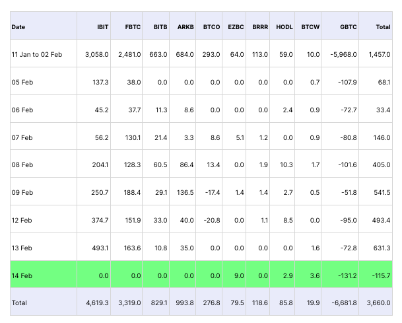The image size is (402, 323).
Task: Select the 14 Feb total -115.7 cell
Action: [x=380, y=274]
